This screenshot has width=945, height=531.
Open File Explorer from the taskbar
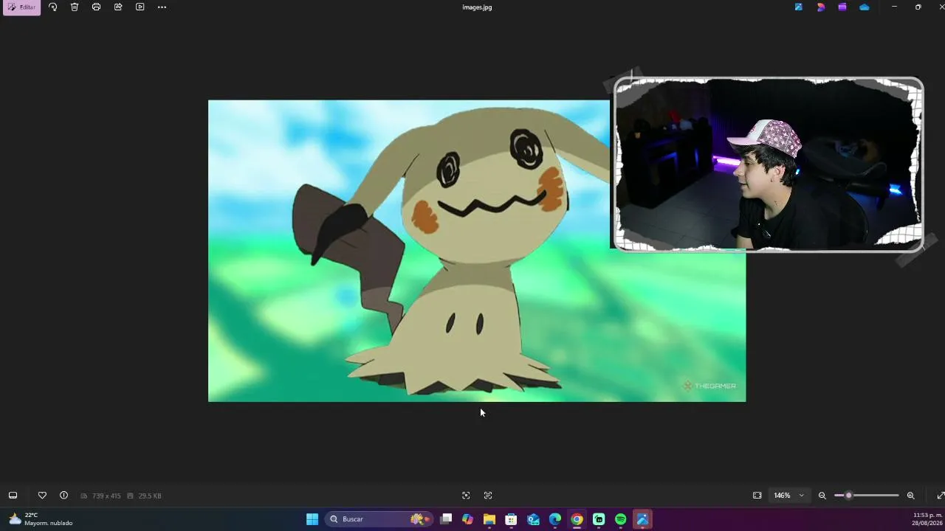(489, 519)
